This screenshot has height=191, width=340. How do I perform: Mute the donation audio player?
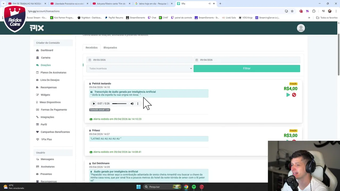pyautogui.click(x=132, y=103)
